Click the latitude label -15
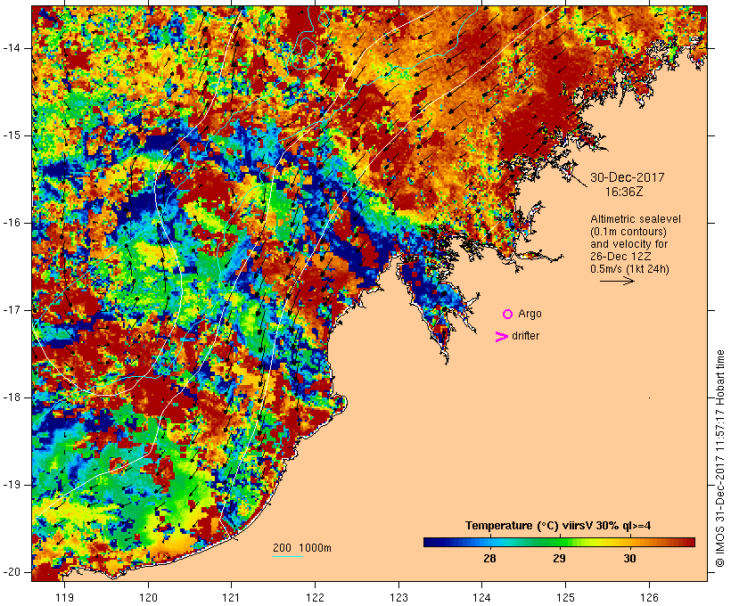731x606 pixels. [11, 135]
